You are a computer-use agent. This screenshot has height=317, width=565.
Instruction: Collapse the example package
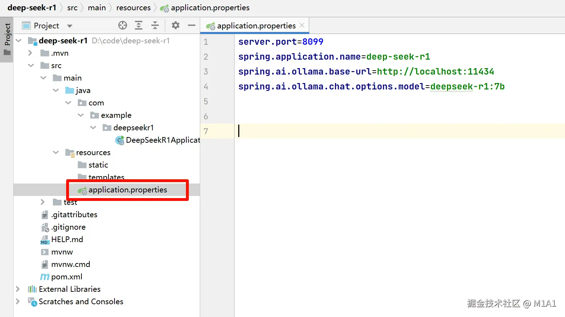tap(81, 115)
